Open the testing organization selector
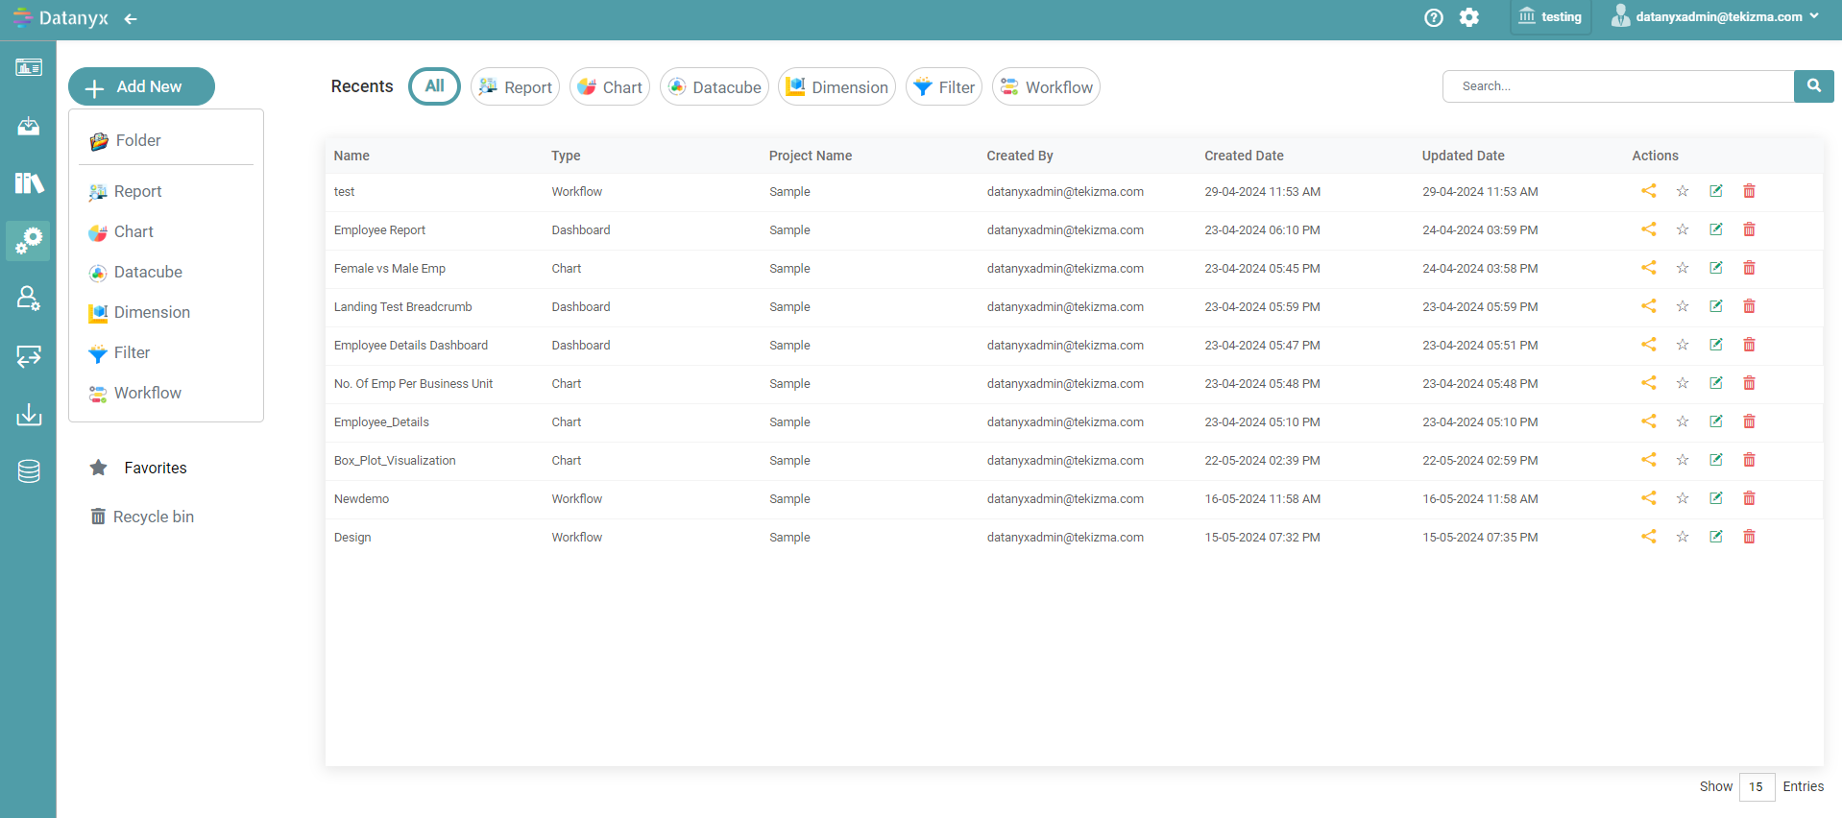Screen dimensions: 1842x818 (1550, 17)
